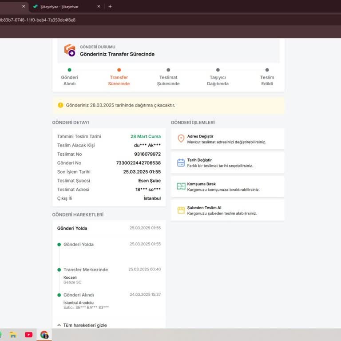
Task: Click the Gönderi Yolda timeline entry
Action: 79,245
